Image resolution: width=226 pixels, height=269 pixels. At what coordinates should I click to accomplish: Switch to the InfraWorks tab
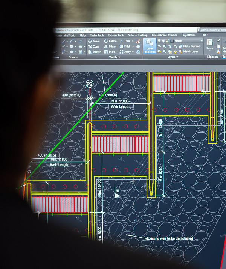pos(65,35)
